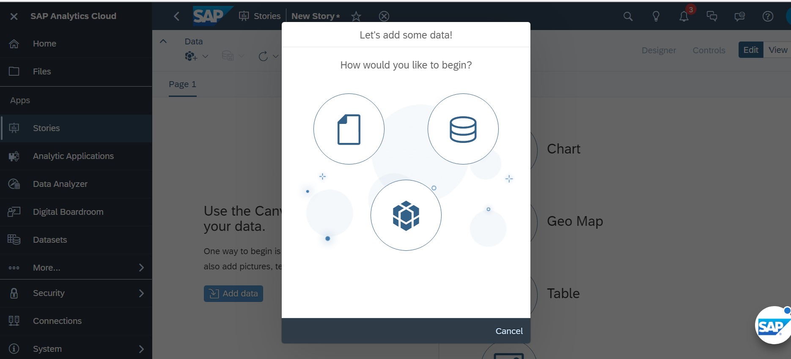Open the lightbulb insights icon

coord(656,16)
